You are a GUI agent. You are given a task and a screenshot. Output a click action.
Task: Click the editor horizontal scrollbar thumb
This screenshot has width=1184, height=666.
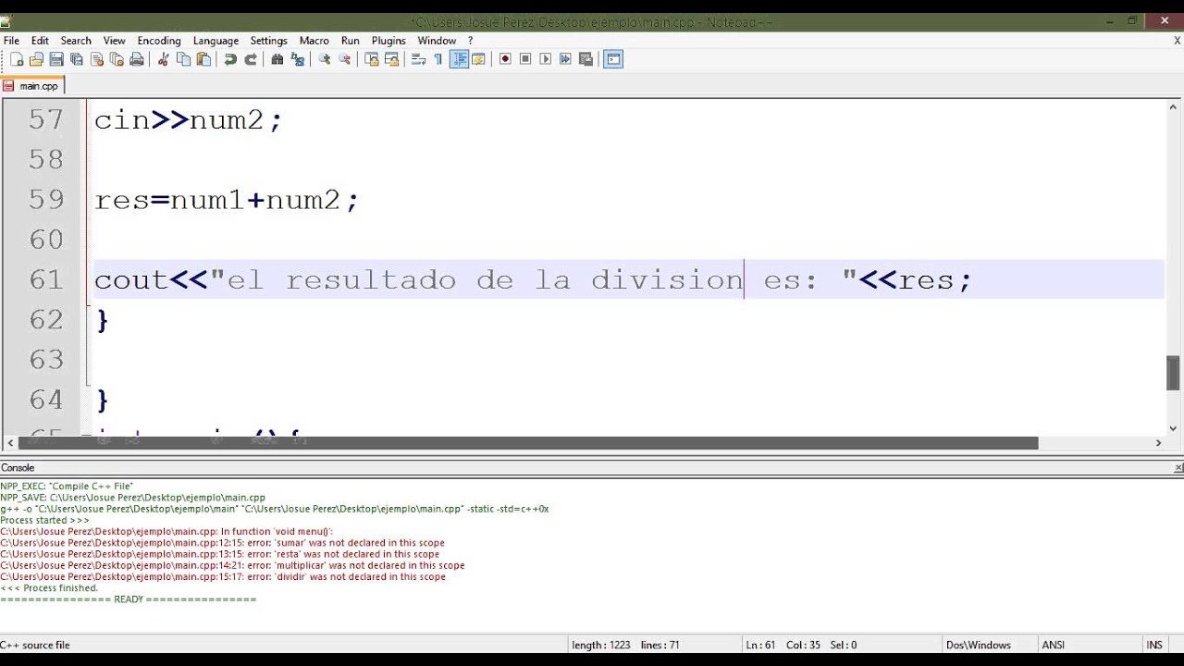click(527, 443)
